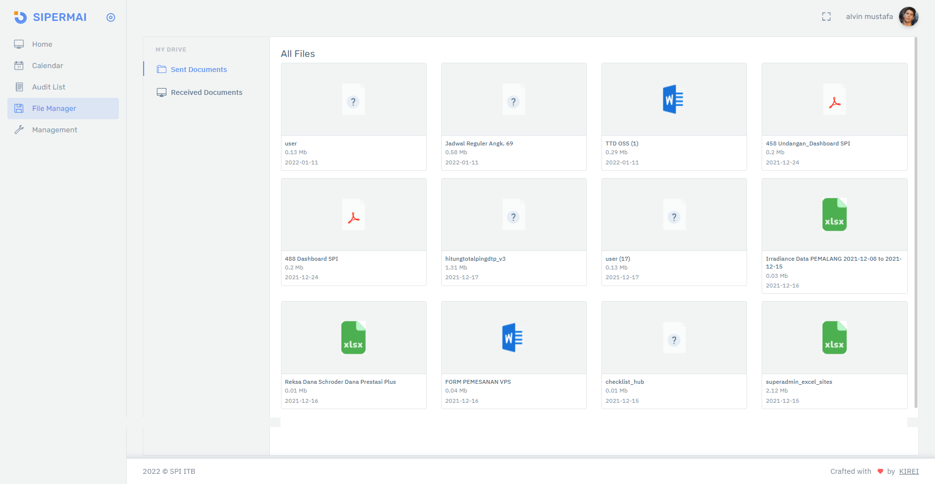Open alvin mustafa profile avatar

pyautogui.click(x=909, y=17)
